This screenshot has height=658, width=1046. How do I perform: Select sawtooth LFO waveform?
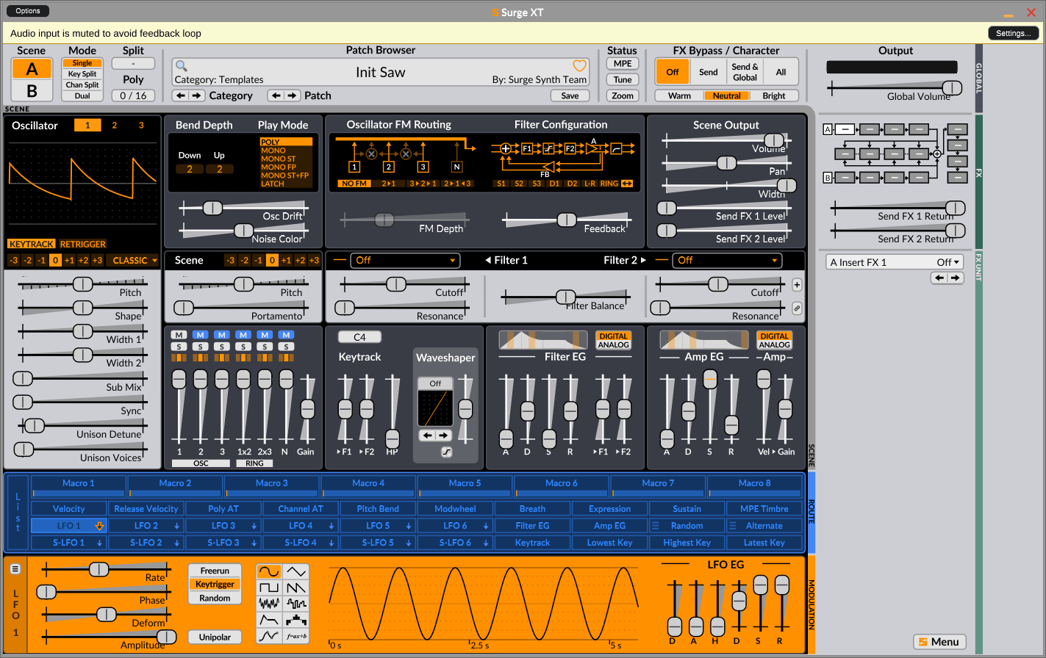tap(296, 587)
